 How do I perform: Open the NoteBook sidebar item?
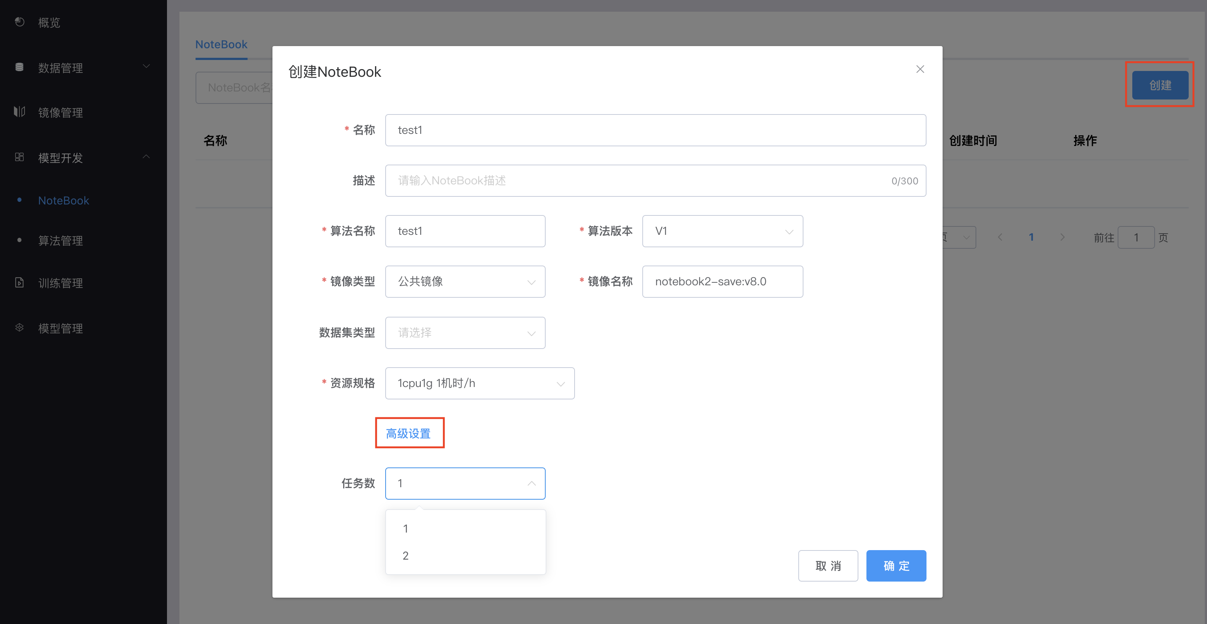click(63, 200)
